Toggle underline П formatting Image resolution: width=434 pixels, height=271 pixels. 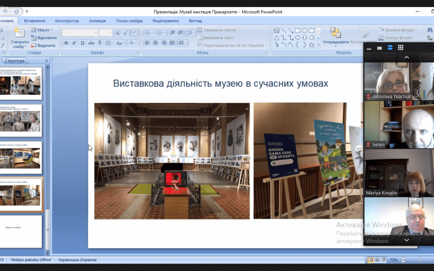[82, 43]
